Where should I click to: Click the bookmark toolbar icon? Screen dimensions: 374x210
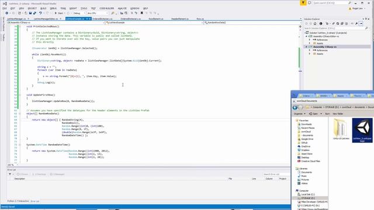(x=141, y=13)
